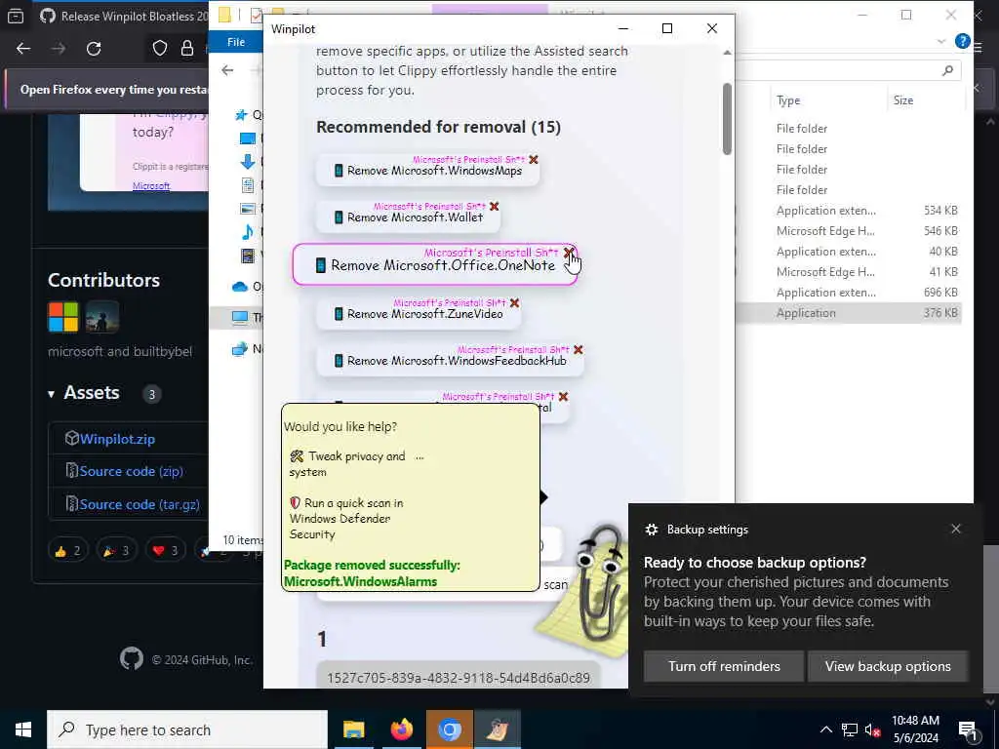Dismiss the WindowsFeedbackHub suggestion via red X
The width and height of the screenshot is (999, 749).
[x=578, y=350]
